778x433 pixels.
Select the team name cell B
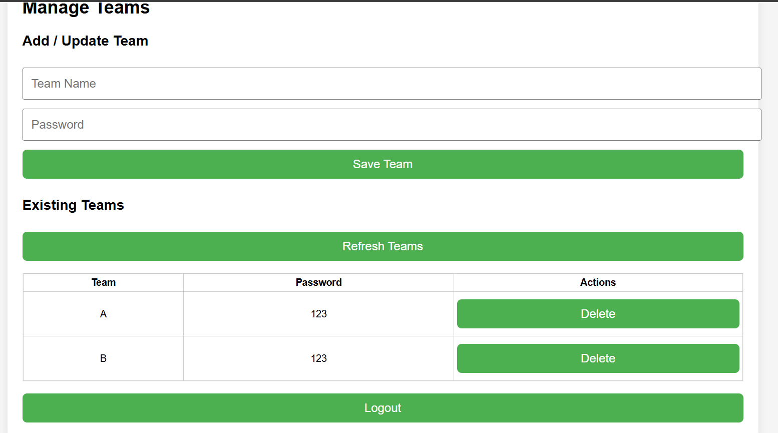[104, 358]
